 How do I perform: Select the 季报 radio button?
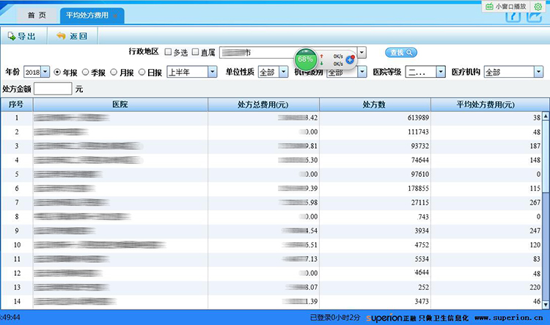[86, 72]
